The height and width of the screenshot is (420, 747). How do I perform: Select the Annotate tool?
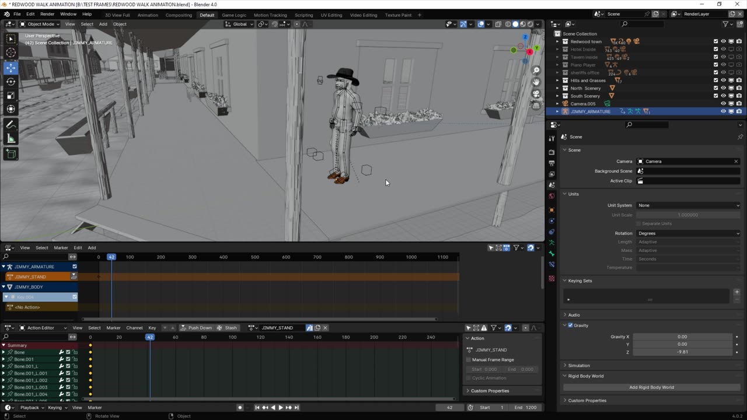pos(11,125)
